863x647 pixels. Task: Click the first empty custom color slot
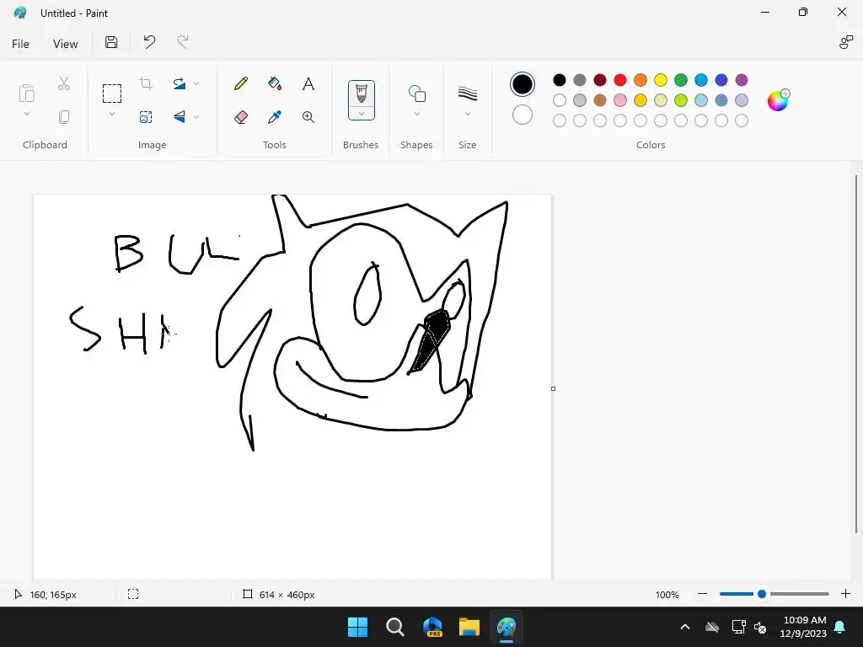pos(560,120)
